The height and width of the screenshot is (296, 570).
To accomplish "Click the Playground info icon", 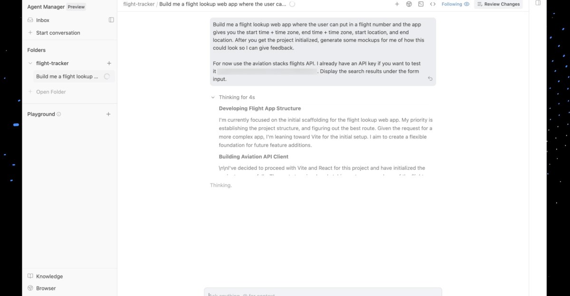I will [x=59, y=114].
